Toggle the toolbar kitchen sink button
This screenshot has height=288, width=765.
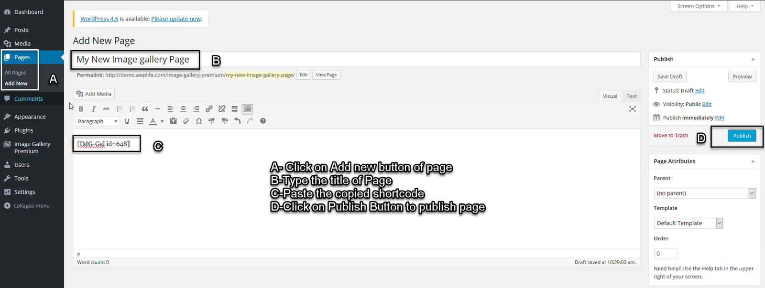tap(247, 109)
